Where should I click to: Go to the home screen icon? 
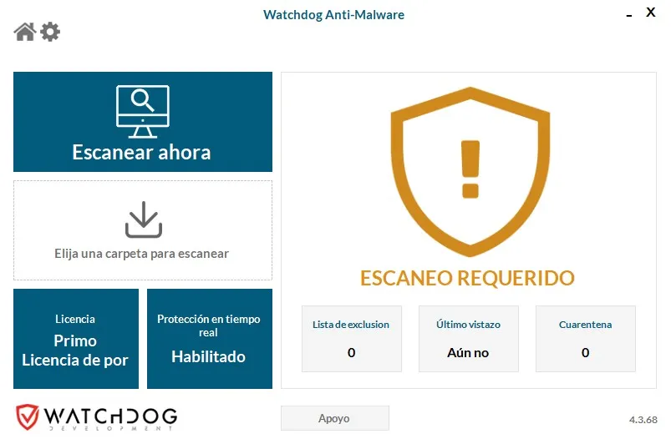[x=25, y=32]
